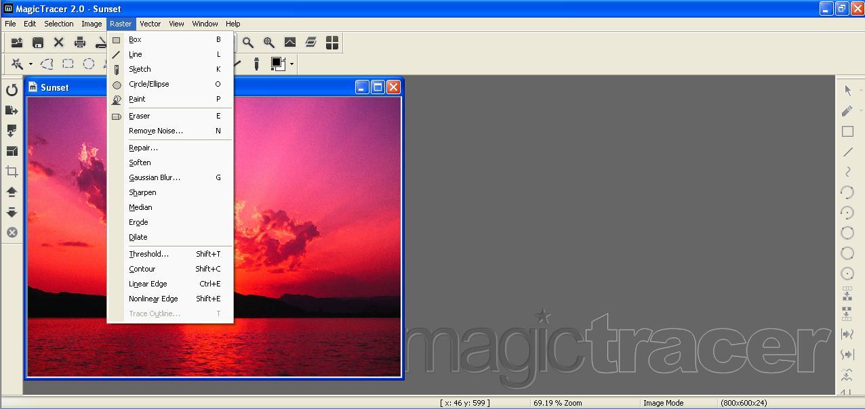This screenshot has height=409, width=865.
Task: Click the open image file toolbar icon
Action: click(17, 43)
